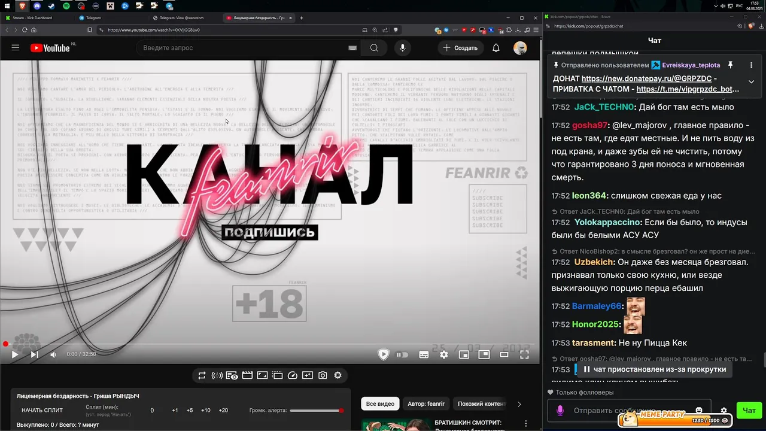Add +20 minutes to split
766x431 pixels.
[223, 411]
